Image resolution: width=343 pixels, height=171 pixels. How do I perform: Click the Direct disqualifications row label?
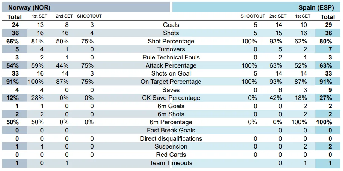click(171, 139)
